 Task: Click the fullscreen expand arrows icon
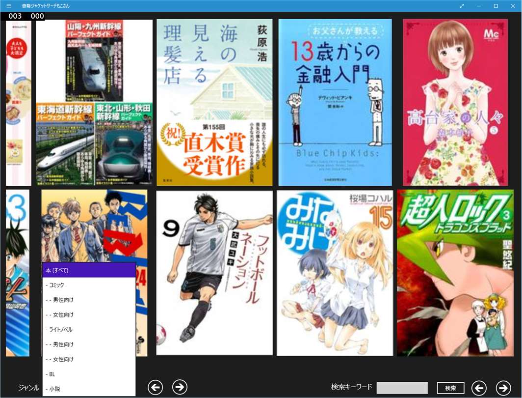pyautogui.click(x=462, y=6)
